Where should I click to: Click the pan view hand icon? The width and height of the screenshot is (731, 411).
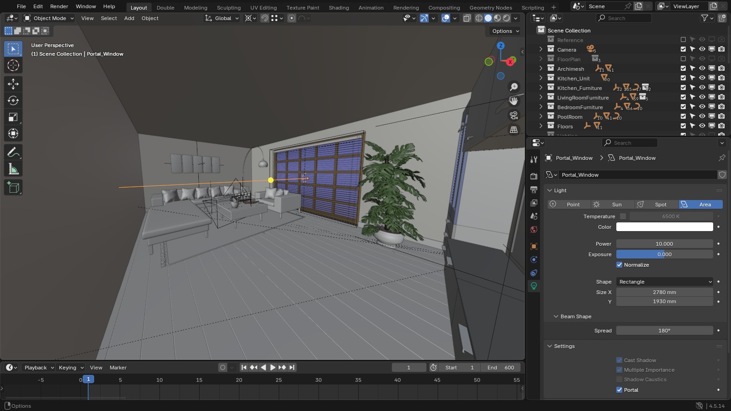point(514,101)
